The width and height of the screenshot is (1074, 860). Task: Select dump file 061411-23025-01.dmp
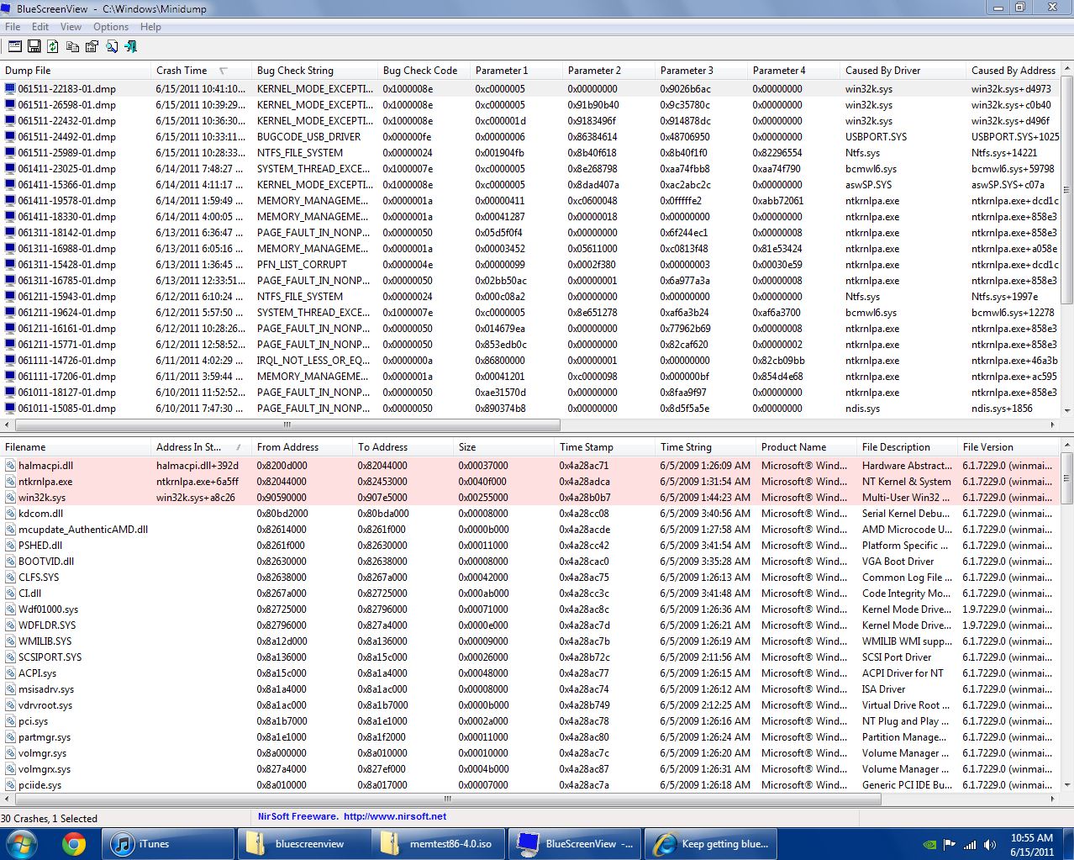coord(67,169)
